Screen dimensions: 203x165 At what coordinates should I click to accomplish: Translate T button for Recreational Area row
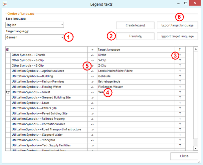(180, 124)
